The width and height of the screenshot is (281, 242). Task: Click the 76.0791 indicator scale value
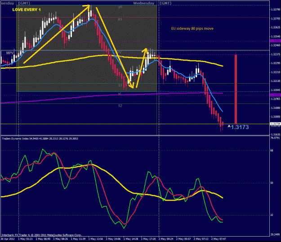(275, 138)
